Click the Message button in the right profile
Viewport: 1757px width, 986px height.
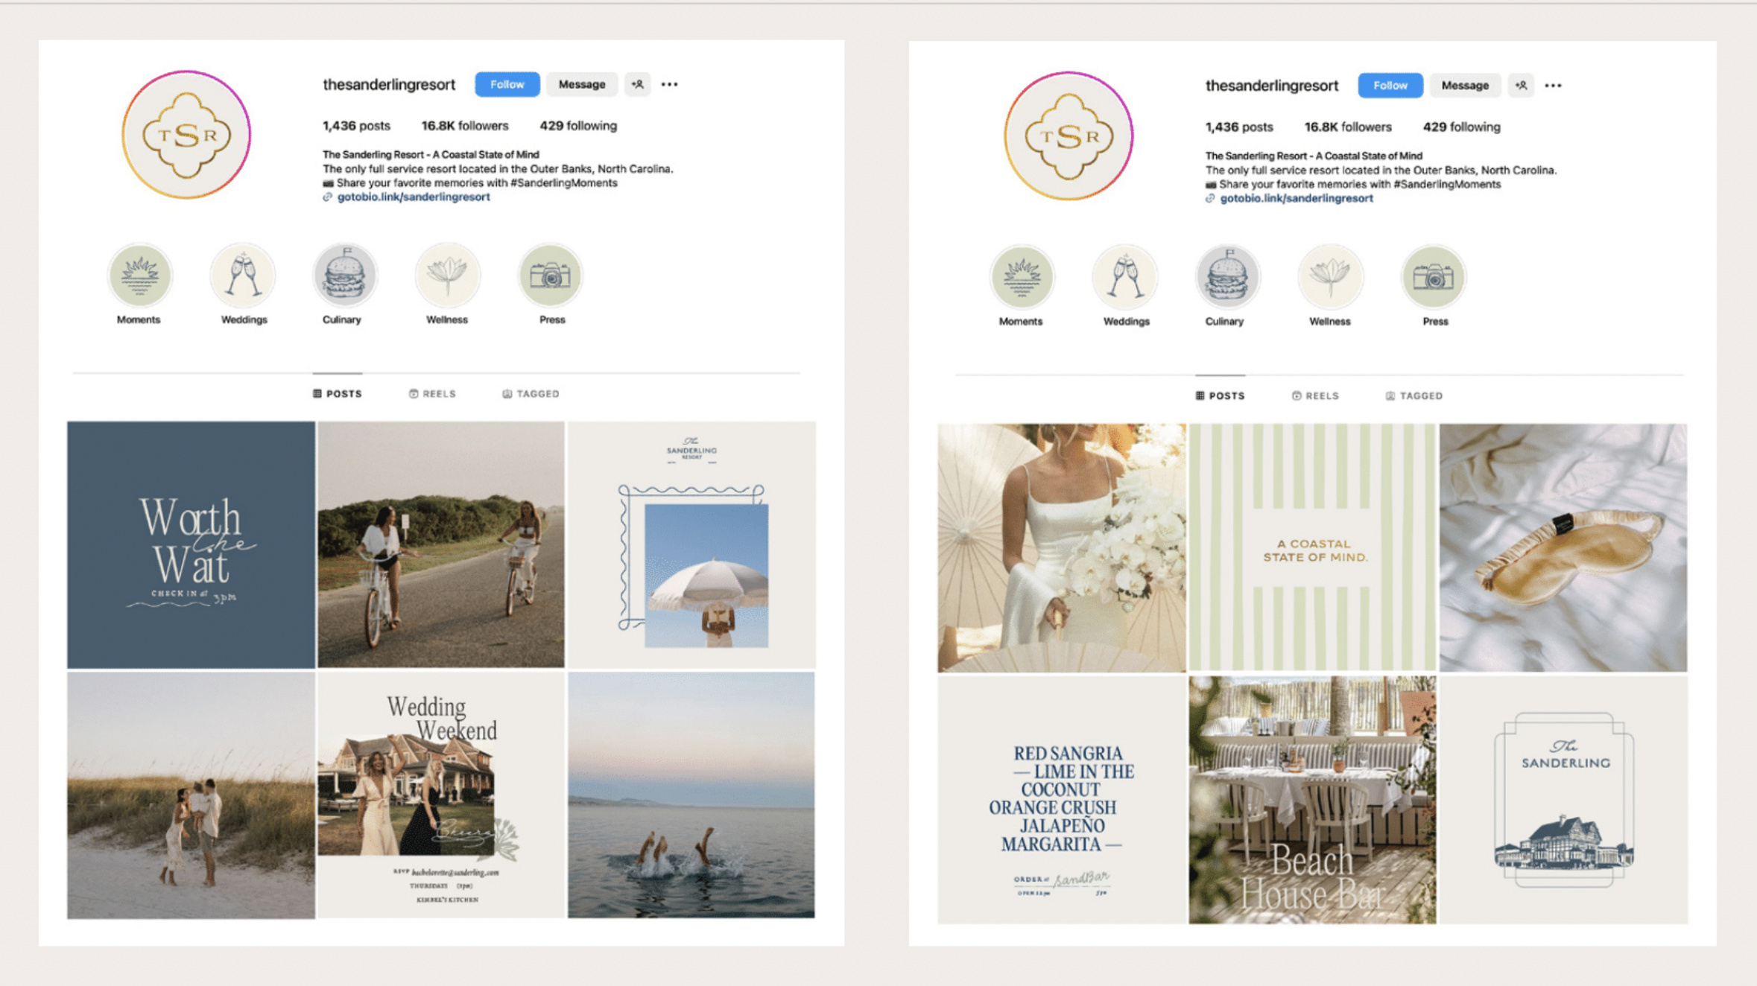click(1465, 86)
